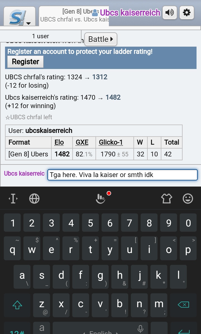
Task: Open keyboard themes shirt icon
Action: coord(166,199)
